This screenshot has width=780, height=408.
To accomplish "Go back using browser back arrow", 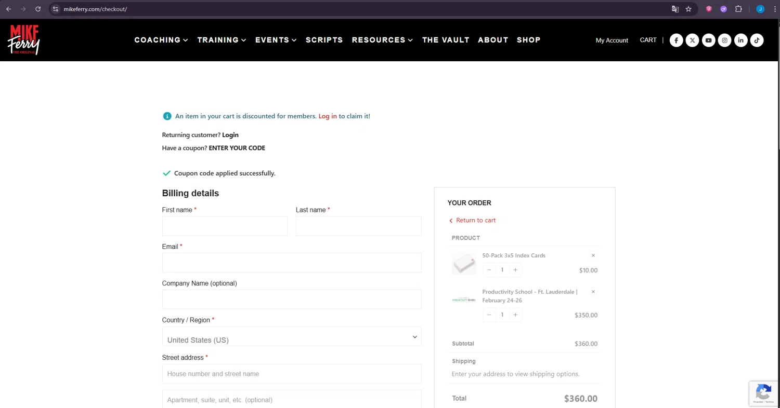I will click(8, 9).
